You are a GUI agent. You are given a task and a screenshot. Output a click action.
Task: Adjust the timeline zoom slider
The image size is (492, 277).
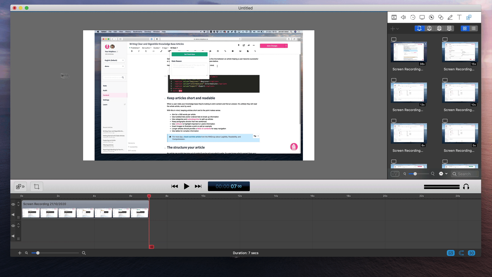[38, 253]
